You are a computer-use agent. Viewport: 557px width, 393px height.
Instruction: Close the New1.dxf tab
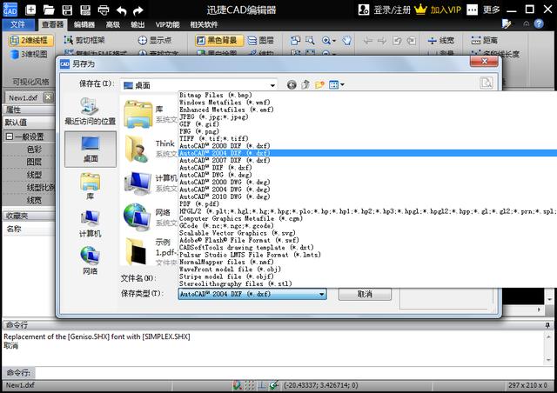tap(49, 97)
